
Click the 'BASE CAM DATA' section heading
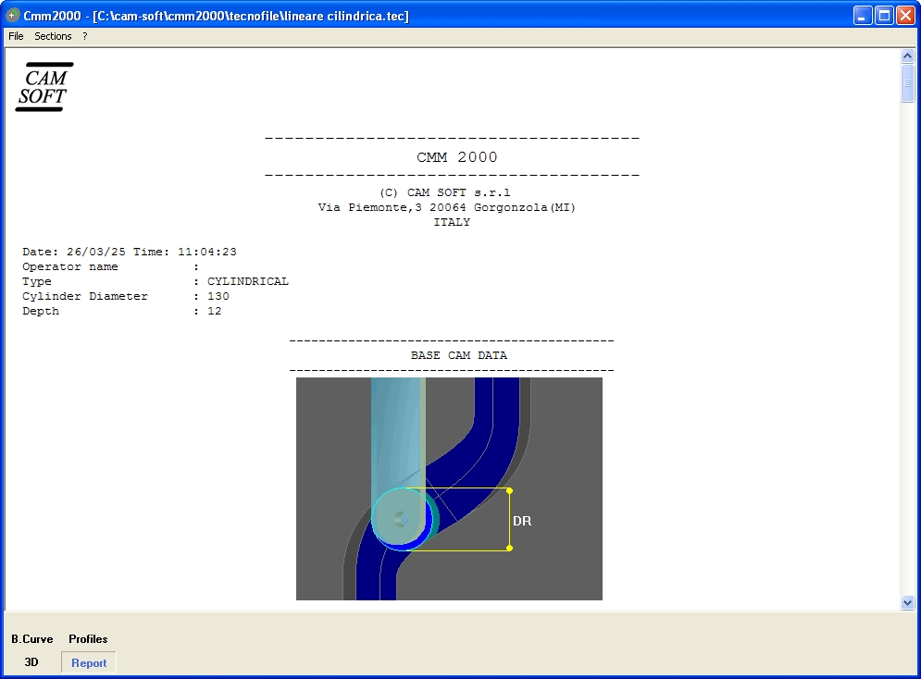(x=459, y=355)
